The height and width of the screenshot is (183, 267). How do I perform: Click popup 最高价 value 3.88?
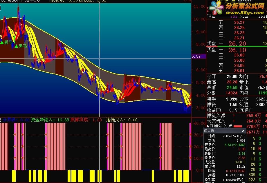(242, 149)
